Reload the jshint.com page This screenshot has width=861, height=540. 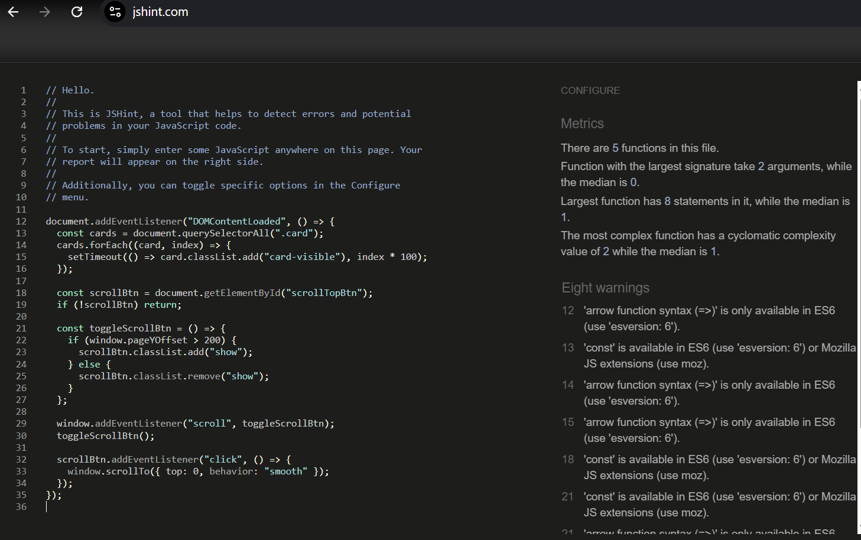(77, 12)
